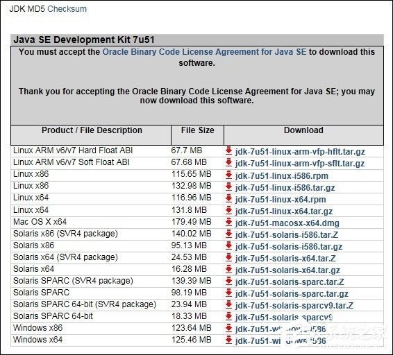Download jdk-7u51-solaris-sparcv9.tar.Z

[x=294, y=306]
